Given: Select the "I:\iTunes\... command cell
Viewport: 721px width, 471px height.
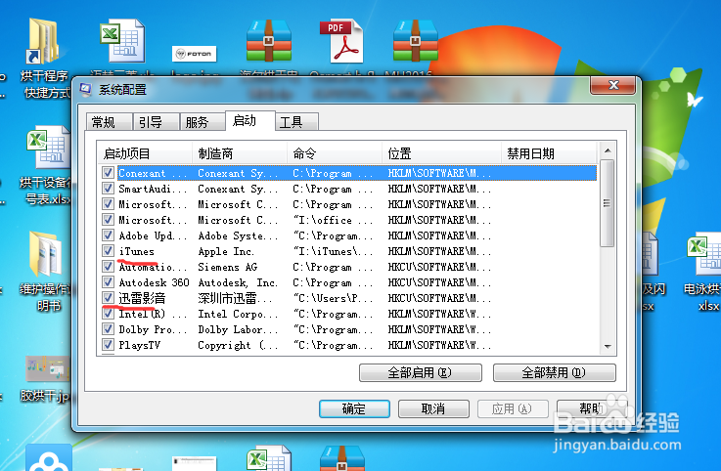Looking at the screenshot, I should pyautogui.click(x=333, y=251).
